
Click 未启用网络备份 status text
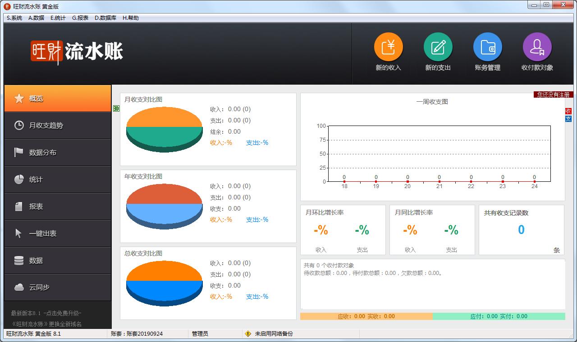[x=274, y=334]
